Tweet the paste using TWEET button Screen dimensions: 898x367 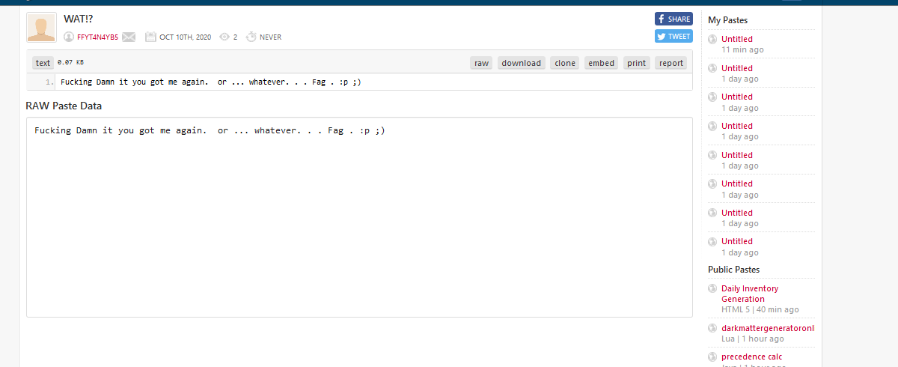(x=673, y=36)
